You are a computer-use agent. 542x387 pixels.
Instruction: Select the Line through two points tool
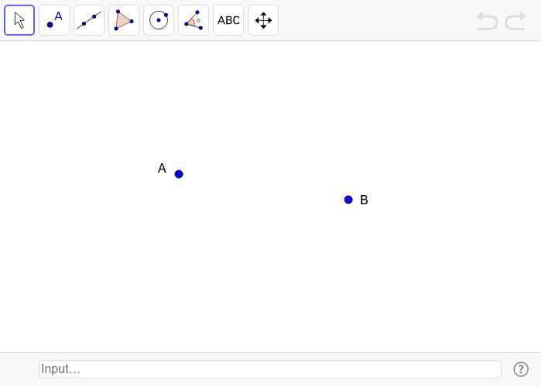point(89,20)
